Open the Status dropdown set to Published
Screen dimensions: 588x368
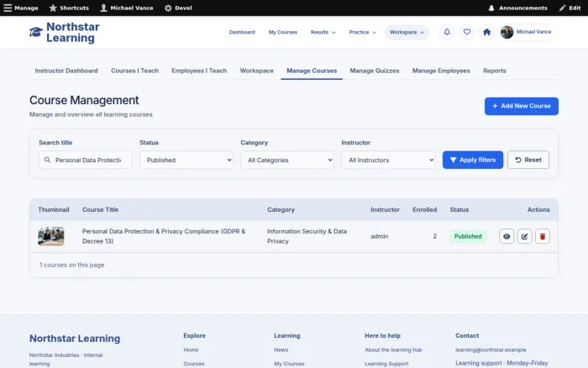[x=186, y=160]
